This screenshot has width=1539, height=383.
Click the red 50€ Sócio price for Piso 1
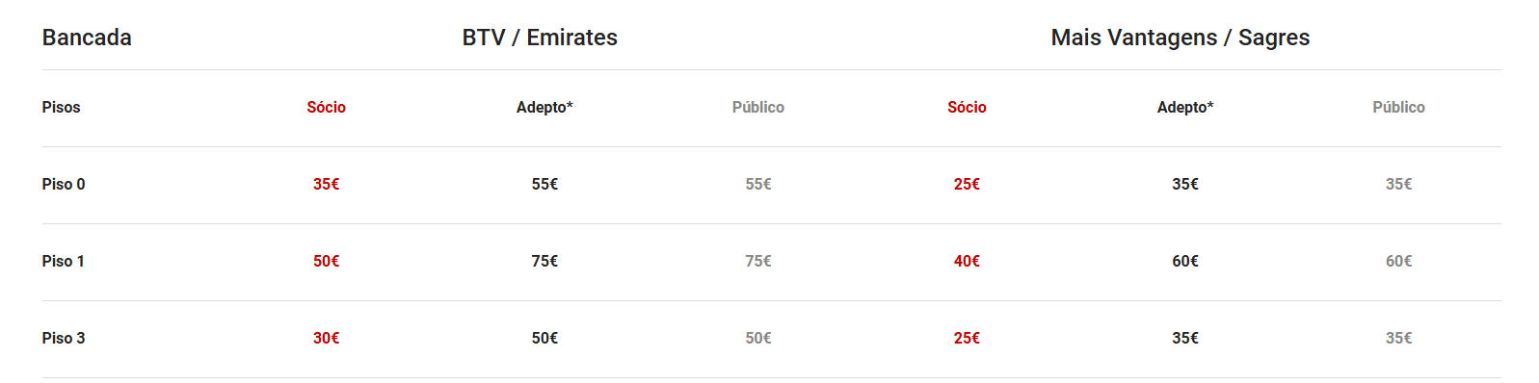[x=326, y=261]
